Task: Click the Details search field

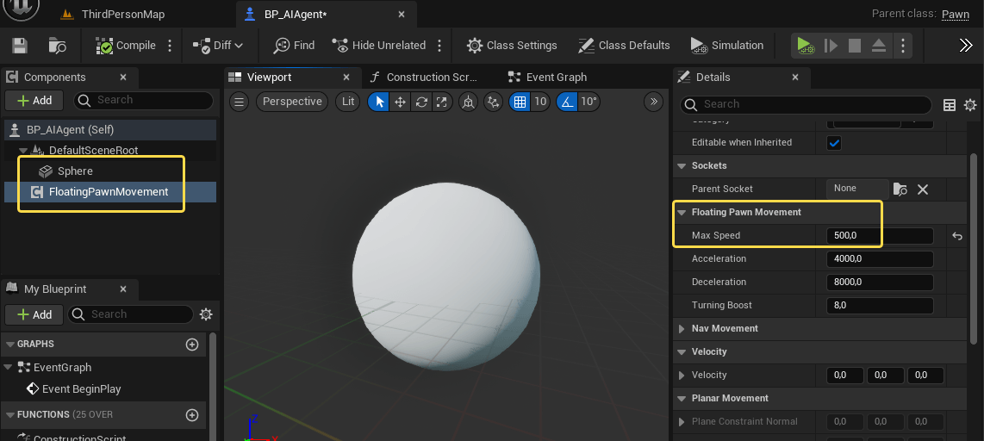Action: [807, 105]
